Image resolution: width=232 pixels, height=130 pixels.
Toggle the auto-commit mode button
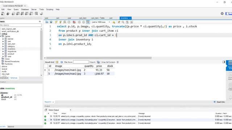(88, 22)
